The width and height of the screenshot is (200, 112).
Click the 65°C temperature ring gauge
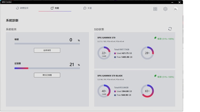point(147,91)
